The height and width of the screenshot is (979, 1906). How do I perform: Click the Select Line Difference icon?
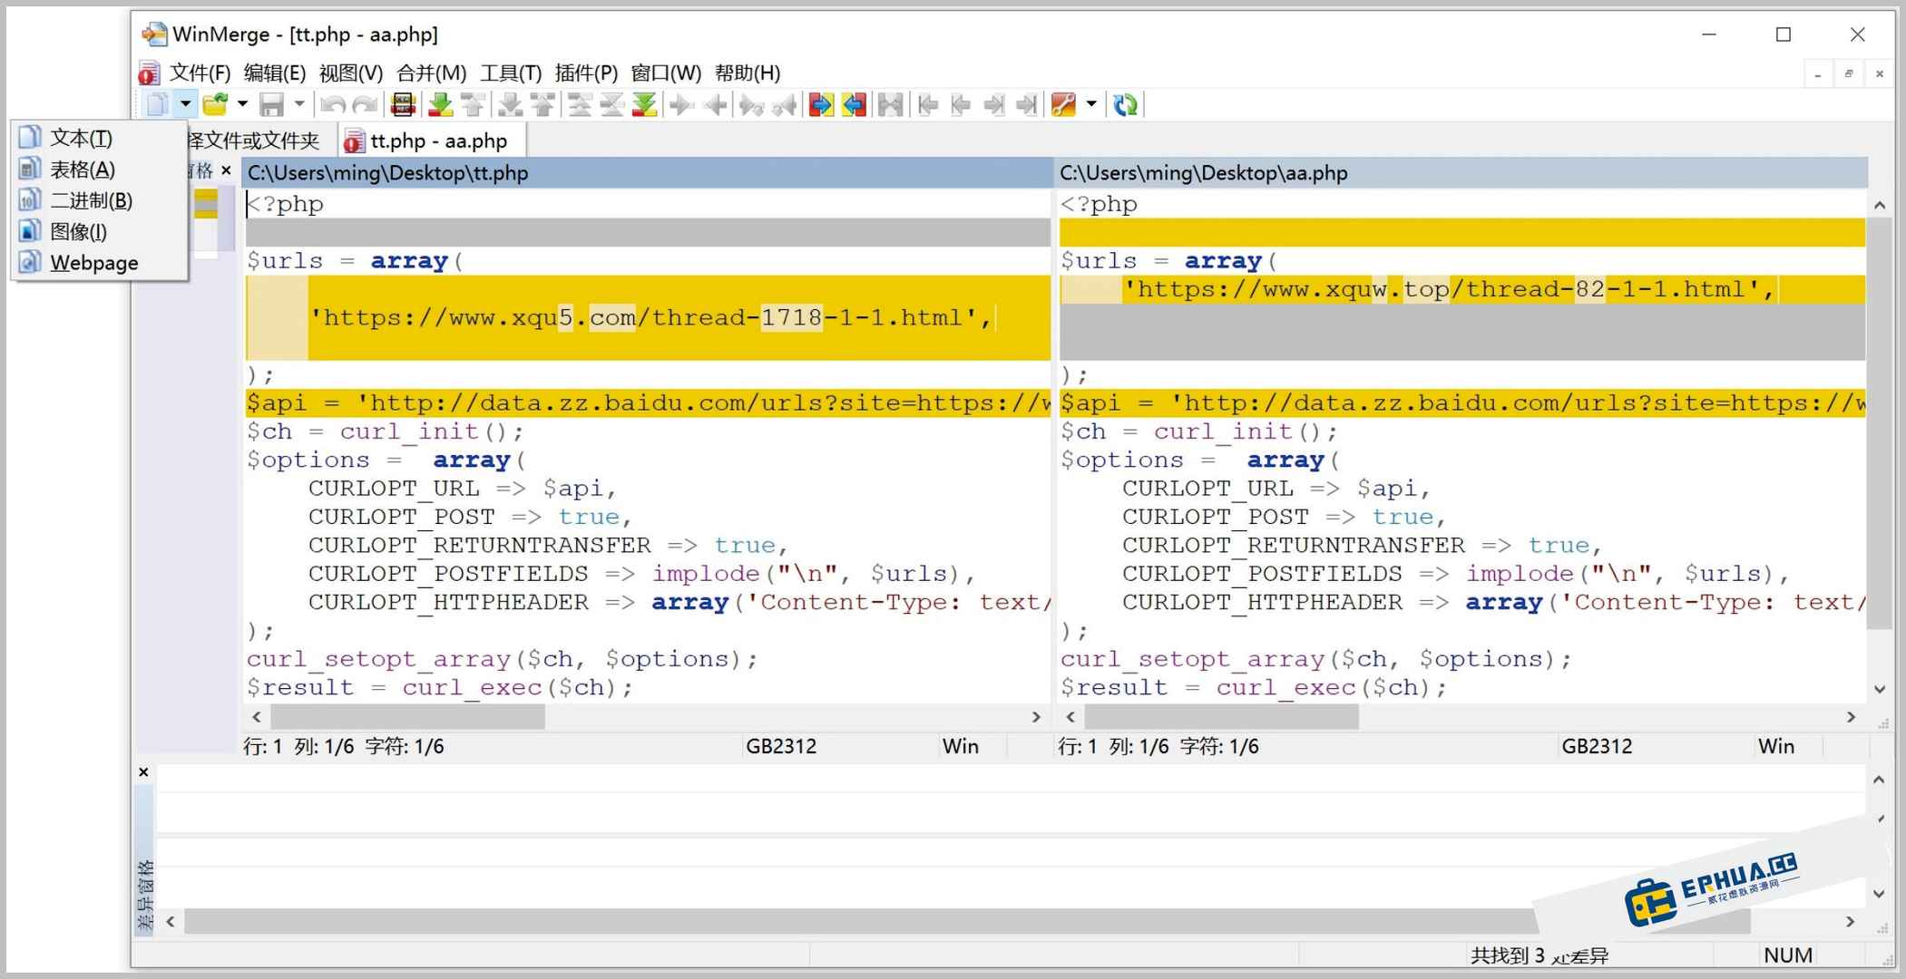[x=404, y=105]
